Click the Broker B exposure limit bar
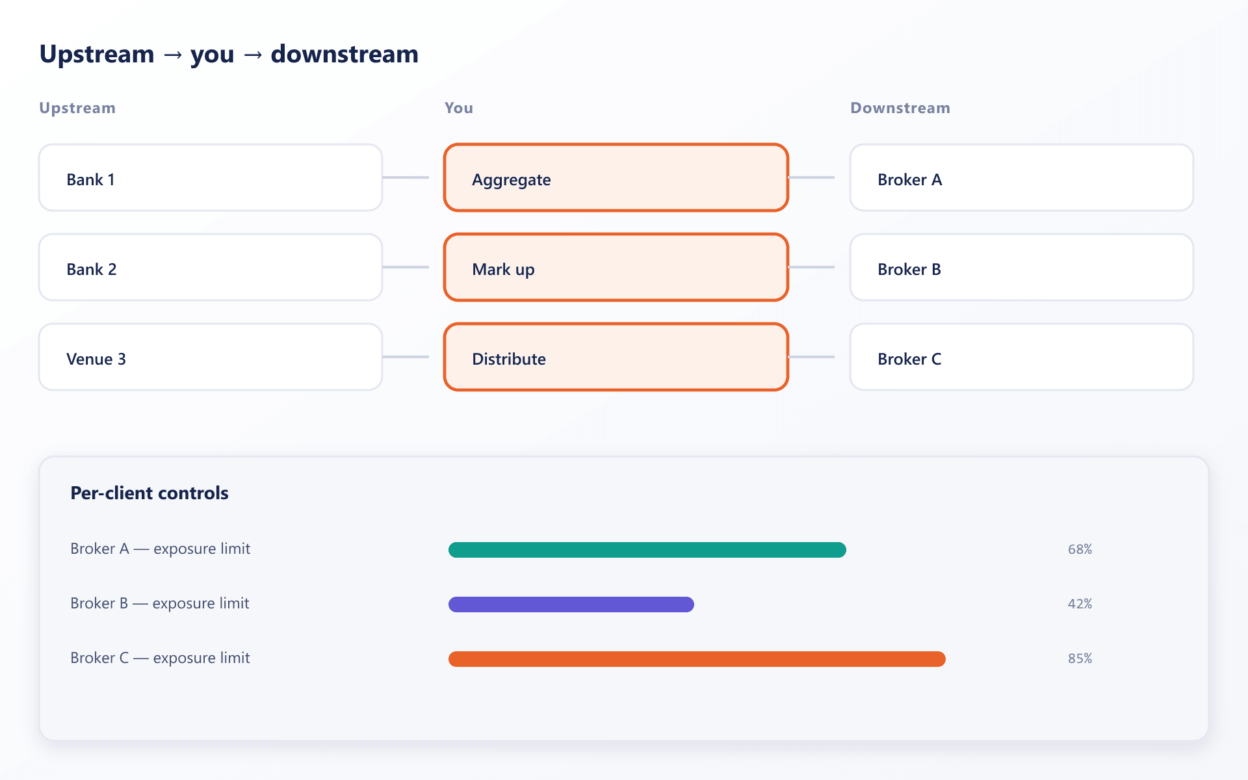The width and height of the screenshot is (1248, 780). [571, 604]
